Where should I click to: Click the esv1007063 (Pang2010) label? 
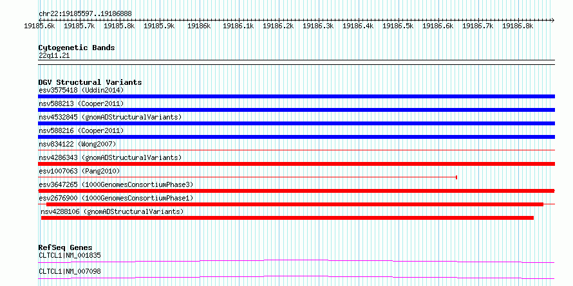pos(79,171)
